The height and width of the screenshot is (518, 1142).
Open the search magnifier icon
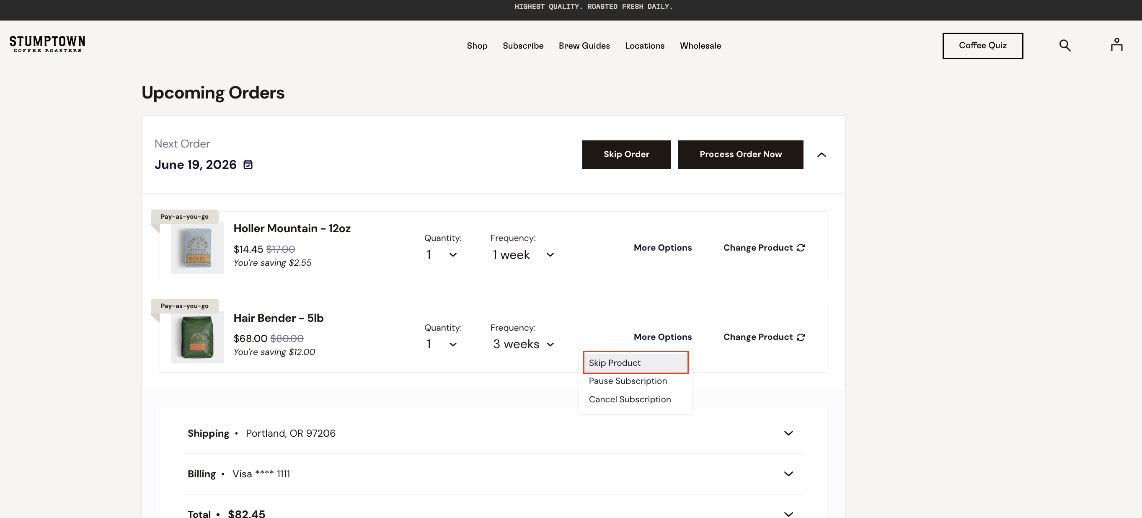pyautogui.click(x=1065, y=45)
